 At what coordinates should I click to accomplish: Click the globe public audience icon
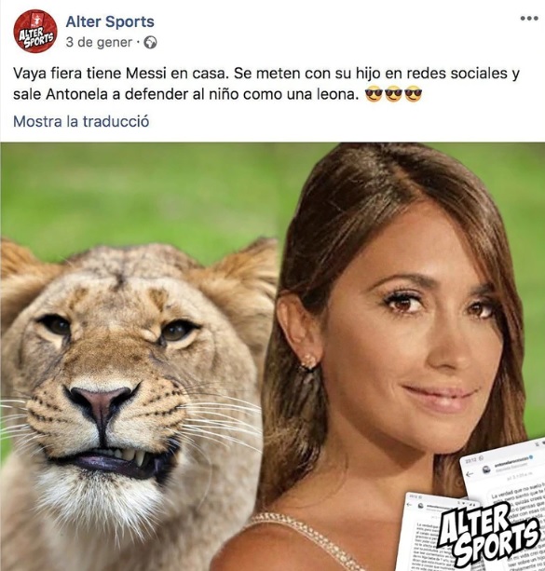pos(151,43)
